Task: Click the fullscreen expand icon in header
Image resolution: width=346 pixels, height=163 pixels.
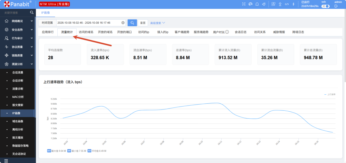Action: click(244, 4)
